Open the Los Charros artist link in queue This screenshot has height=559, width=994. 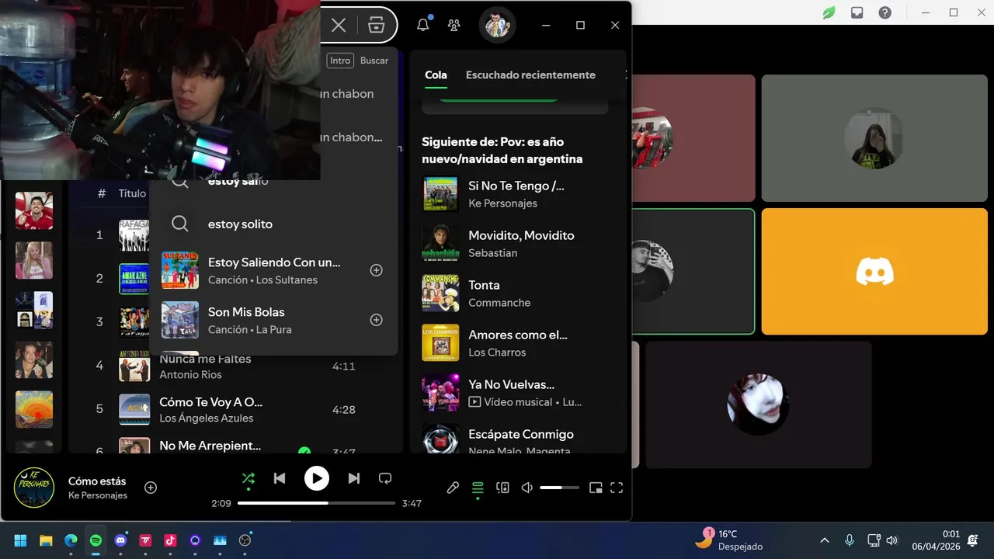497,352
